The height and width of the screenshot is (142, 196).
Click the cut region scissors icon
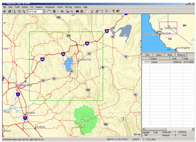[92, 11]
